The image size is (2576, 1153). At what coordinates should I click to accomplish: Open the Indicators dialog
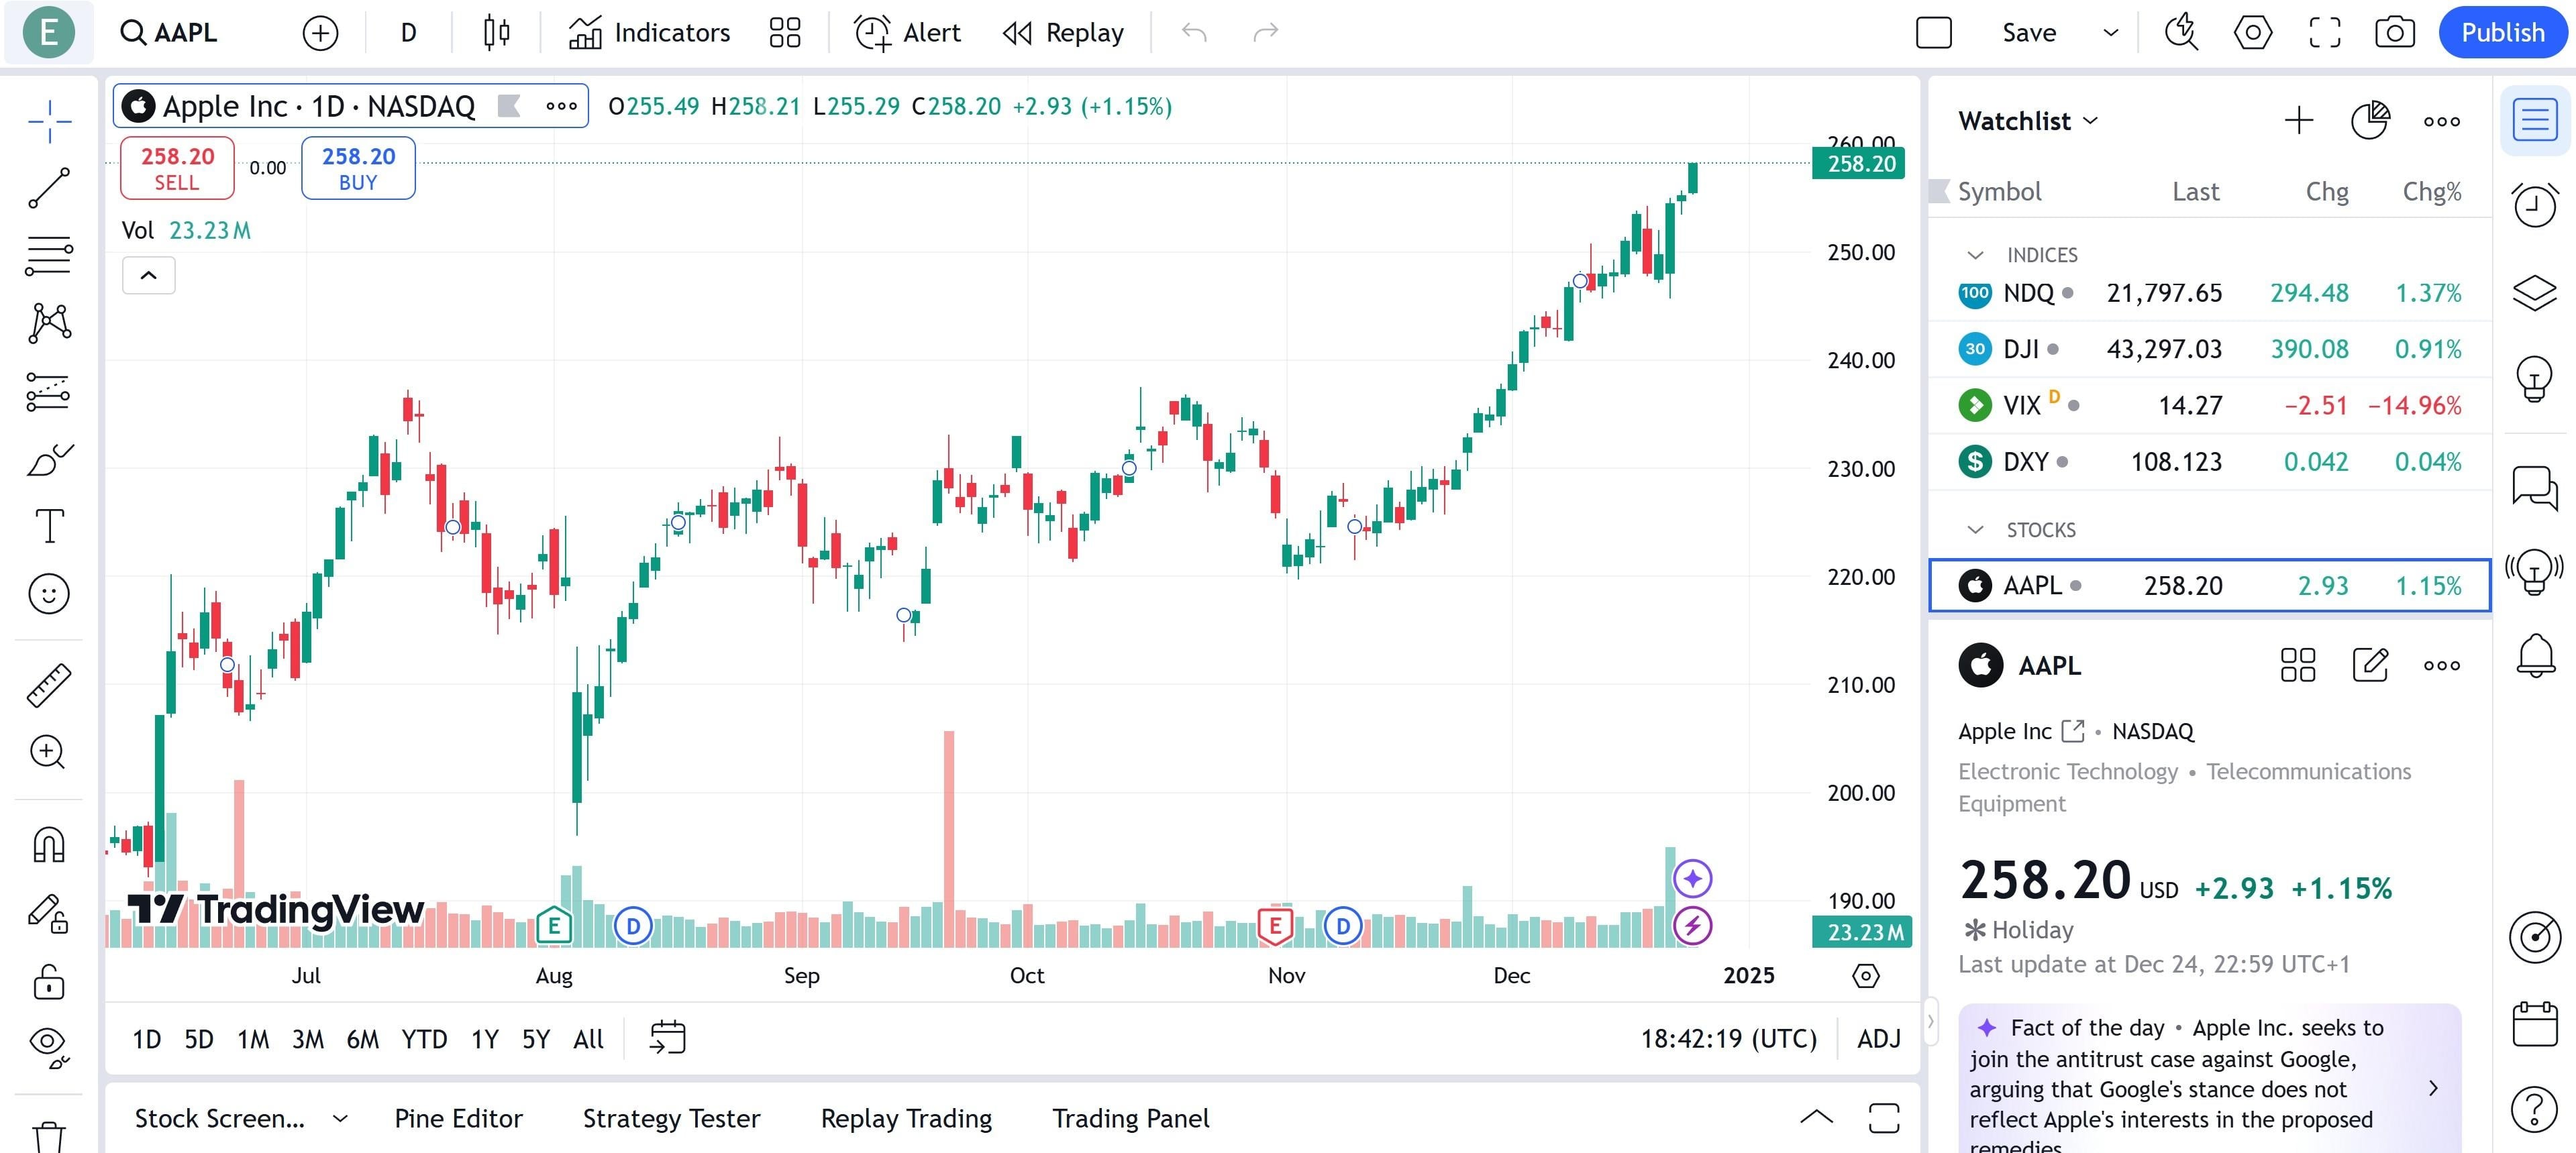pos(650,33)
